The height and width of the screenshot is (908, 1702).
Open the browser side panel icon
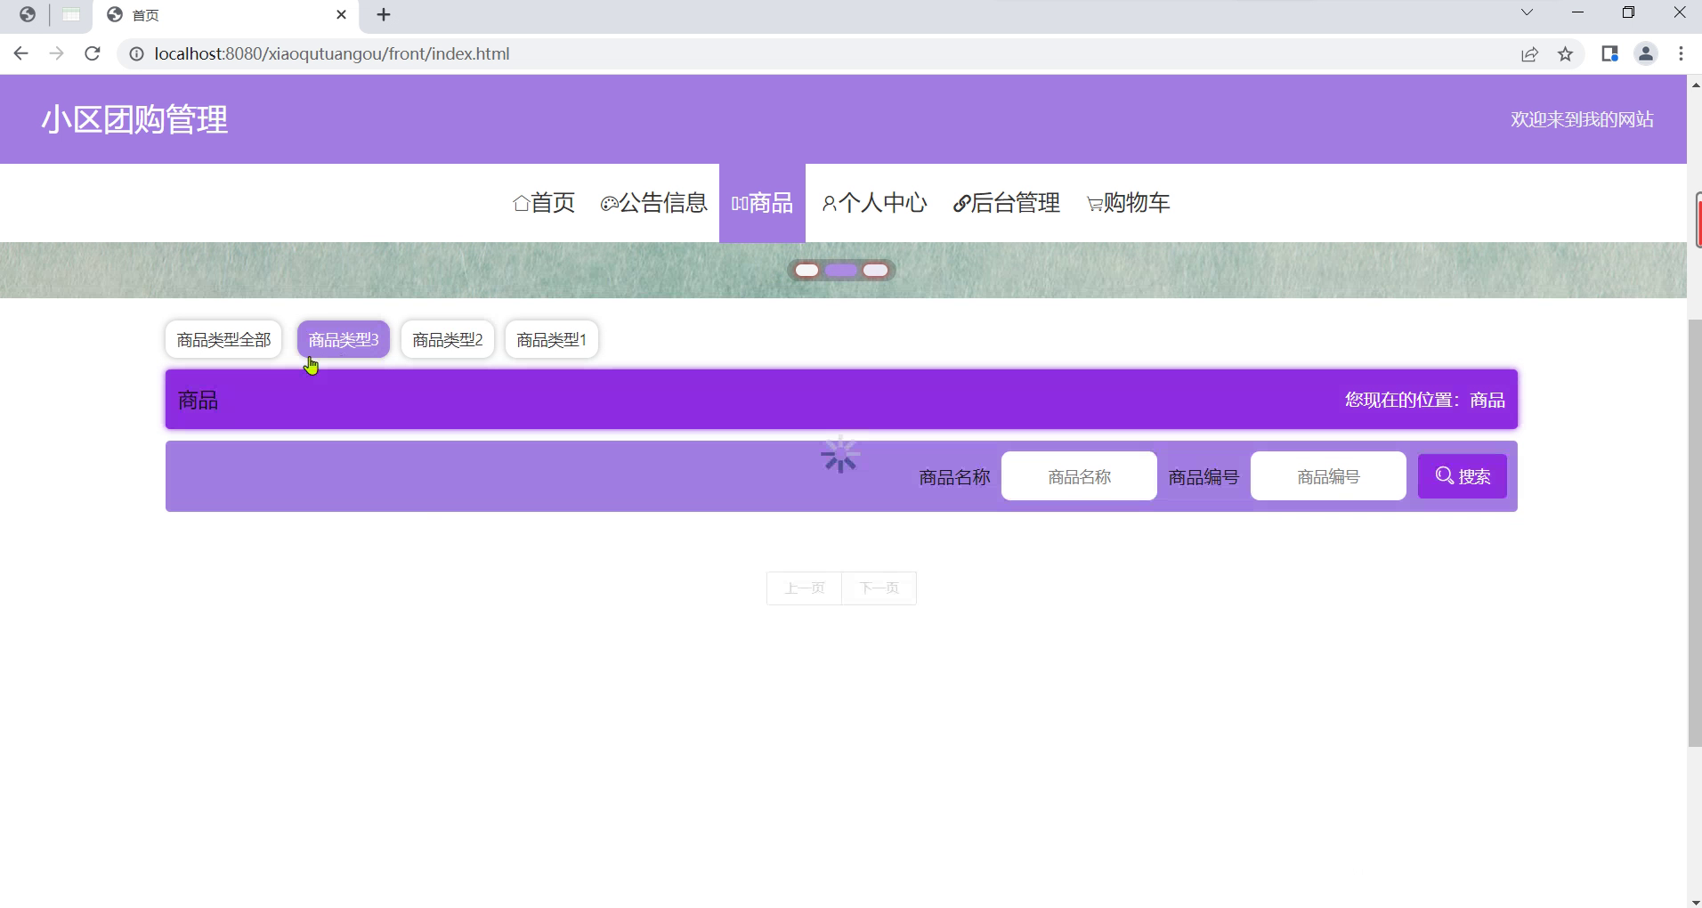click(x=1609, y=54)
